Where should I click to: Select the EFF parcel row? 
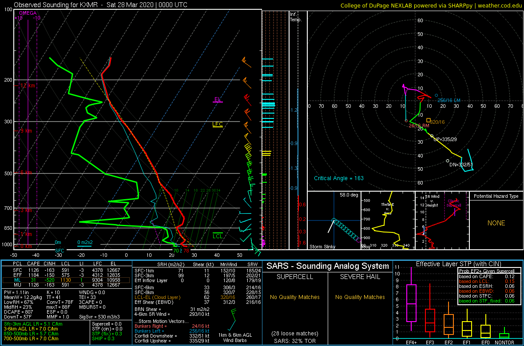(x=67, y=275)
